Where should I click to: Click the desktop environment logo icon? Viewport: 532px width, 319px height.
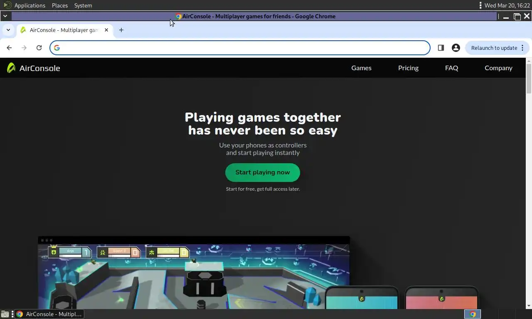pos(7,5)
